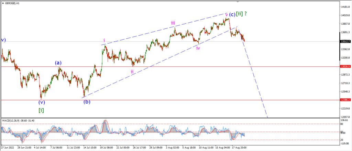Click the green [ii] ? wave label
The height and width of the screenshot is (151, 352).
(241, 14)
